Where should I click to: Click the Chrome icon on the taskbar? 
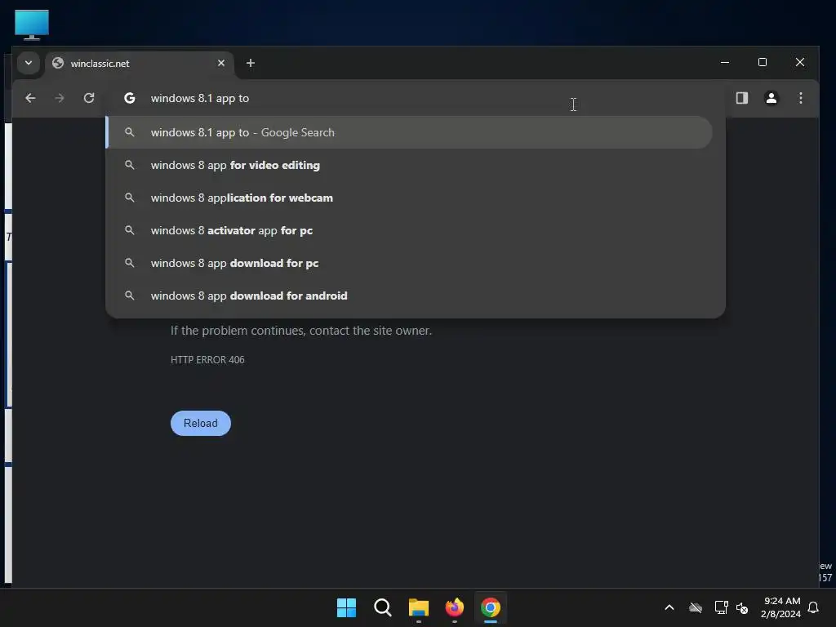(x=491, y=607)
